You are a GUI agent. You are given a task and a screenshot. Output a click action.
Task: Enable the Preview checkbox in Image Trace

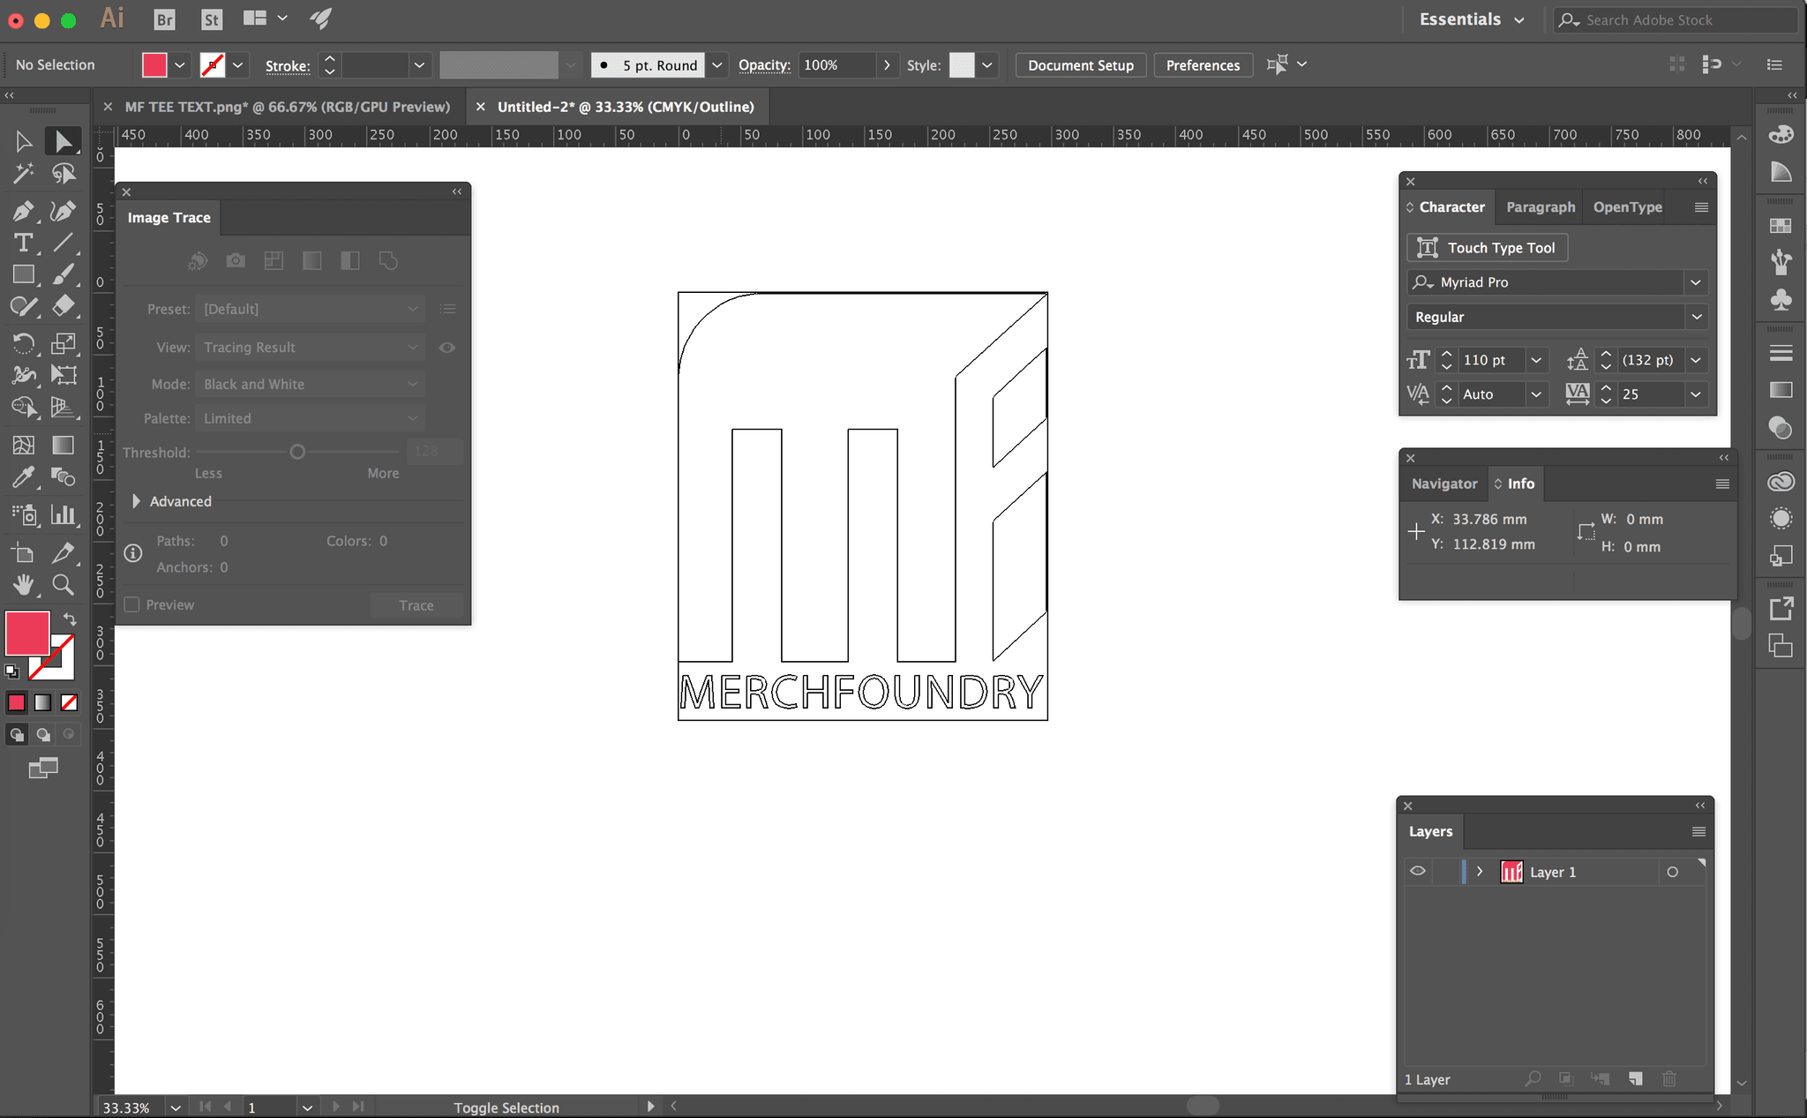(x=132, y=605)
